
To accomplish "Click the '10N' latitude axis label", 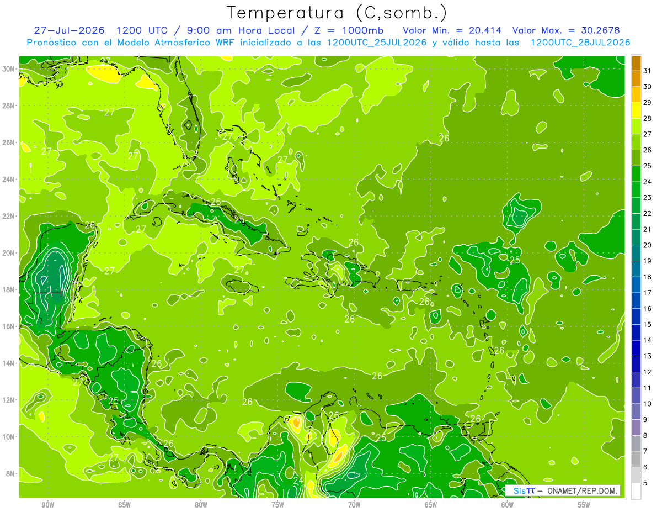I will pyautogui.click(x=9, y=437).
